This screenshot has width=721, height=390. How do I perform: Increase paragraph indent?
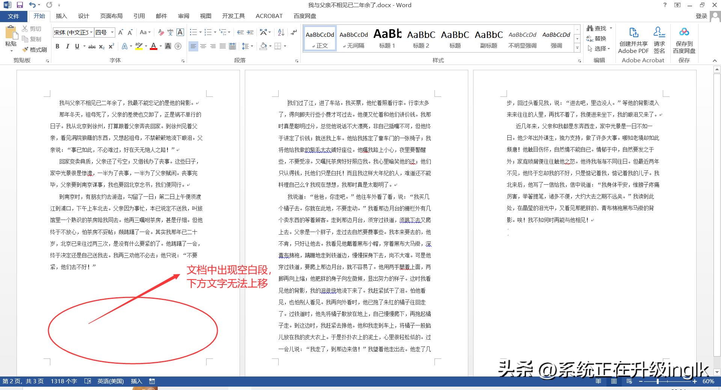pos(250,33)
